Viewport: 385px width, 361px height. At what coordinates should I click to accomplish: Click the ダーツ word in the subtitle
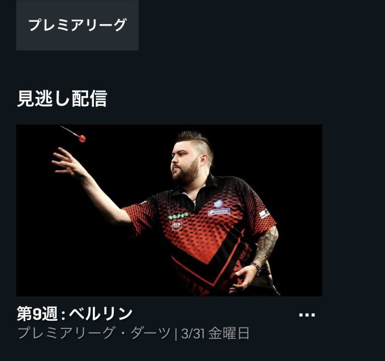click(x=151, y=333)
